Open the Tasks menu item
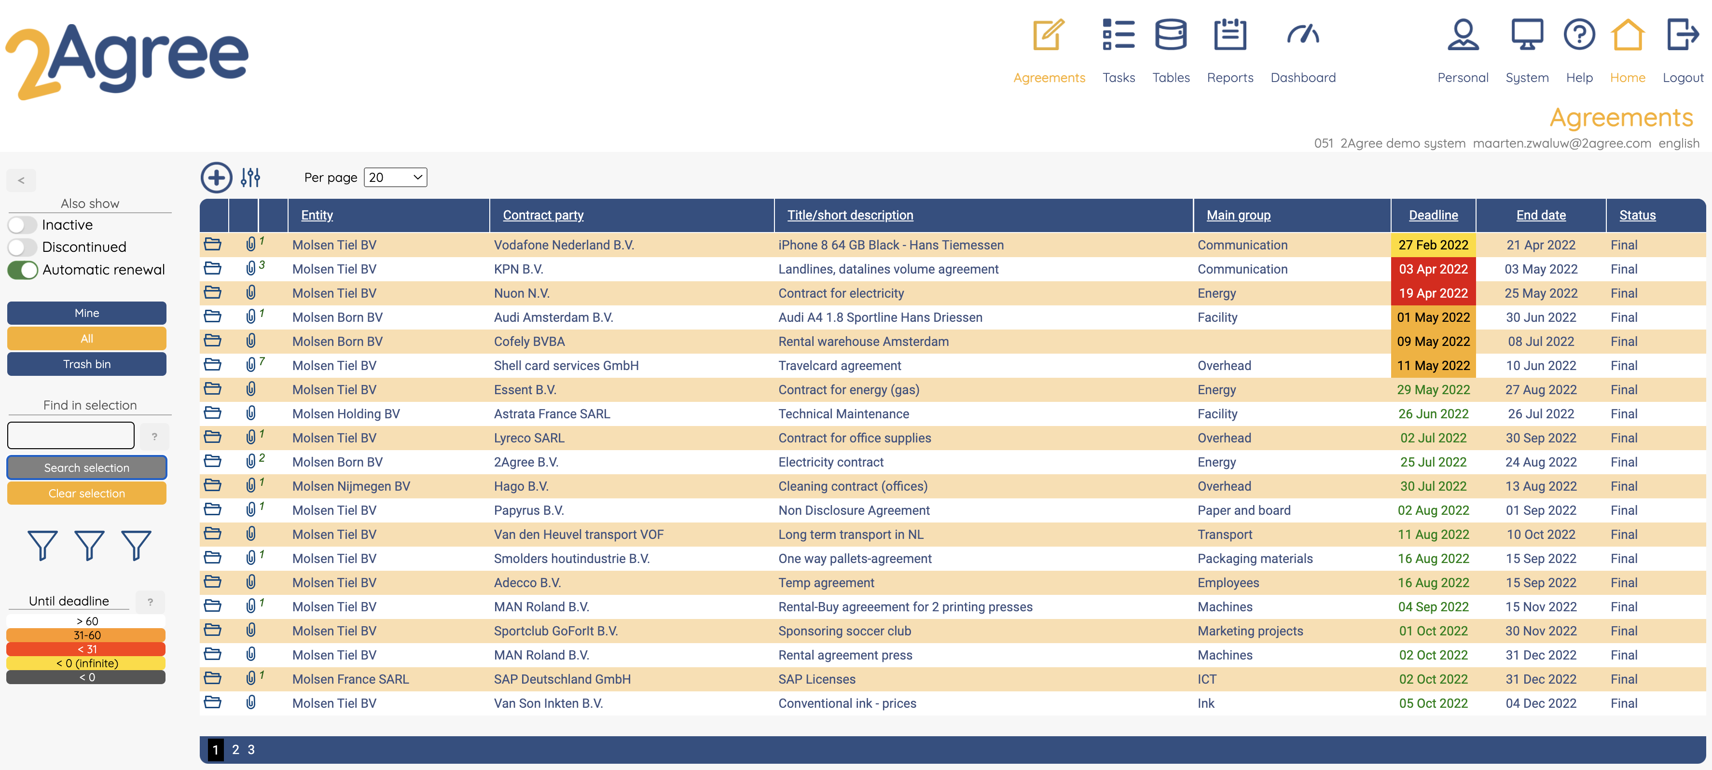The image size is (1712, 770). [x=1118, y=77]
